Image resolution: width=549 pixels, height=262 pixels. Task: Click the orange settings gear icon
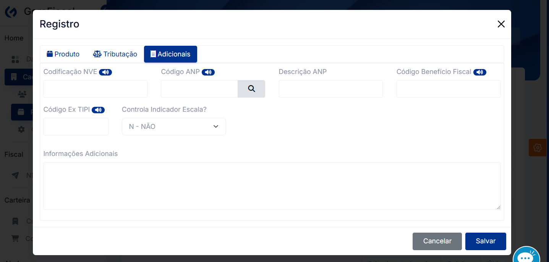pos(538,148)
